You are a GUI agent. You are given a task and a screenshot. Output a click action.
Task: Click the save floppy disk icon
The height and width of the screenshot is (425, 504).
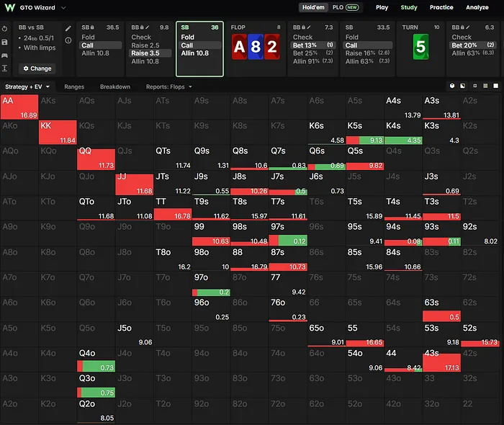point(4,42)
